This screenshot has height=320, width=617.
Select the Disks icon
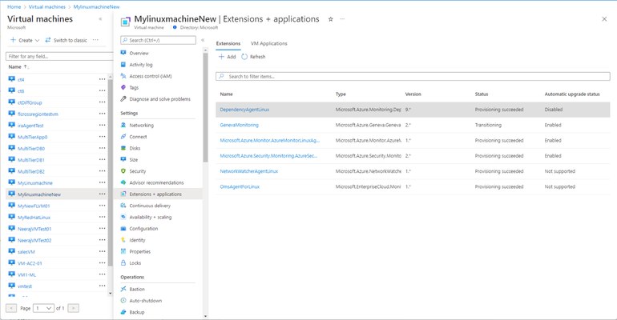coord(123,148)
